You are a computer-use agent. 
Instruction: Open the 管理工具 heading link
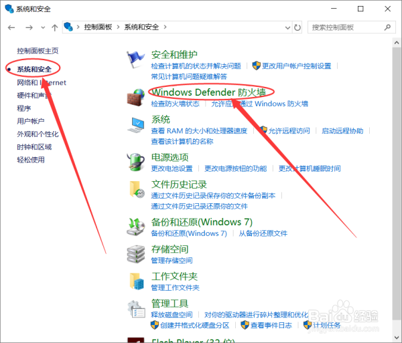(x=170, y=304)
